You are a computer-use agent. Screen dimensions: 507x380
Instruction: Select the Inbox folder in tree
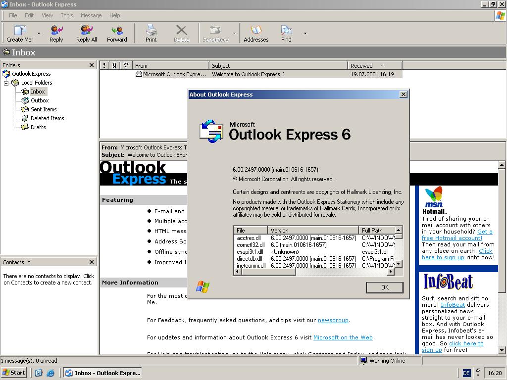tap(38, 92)
